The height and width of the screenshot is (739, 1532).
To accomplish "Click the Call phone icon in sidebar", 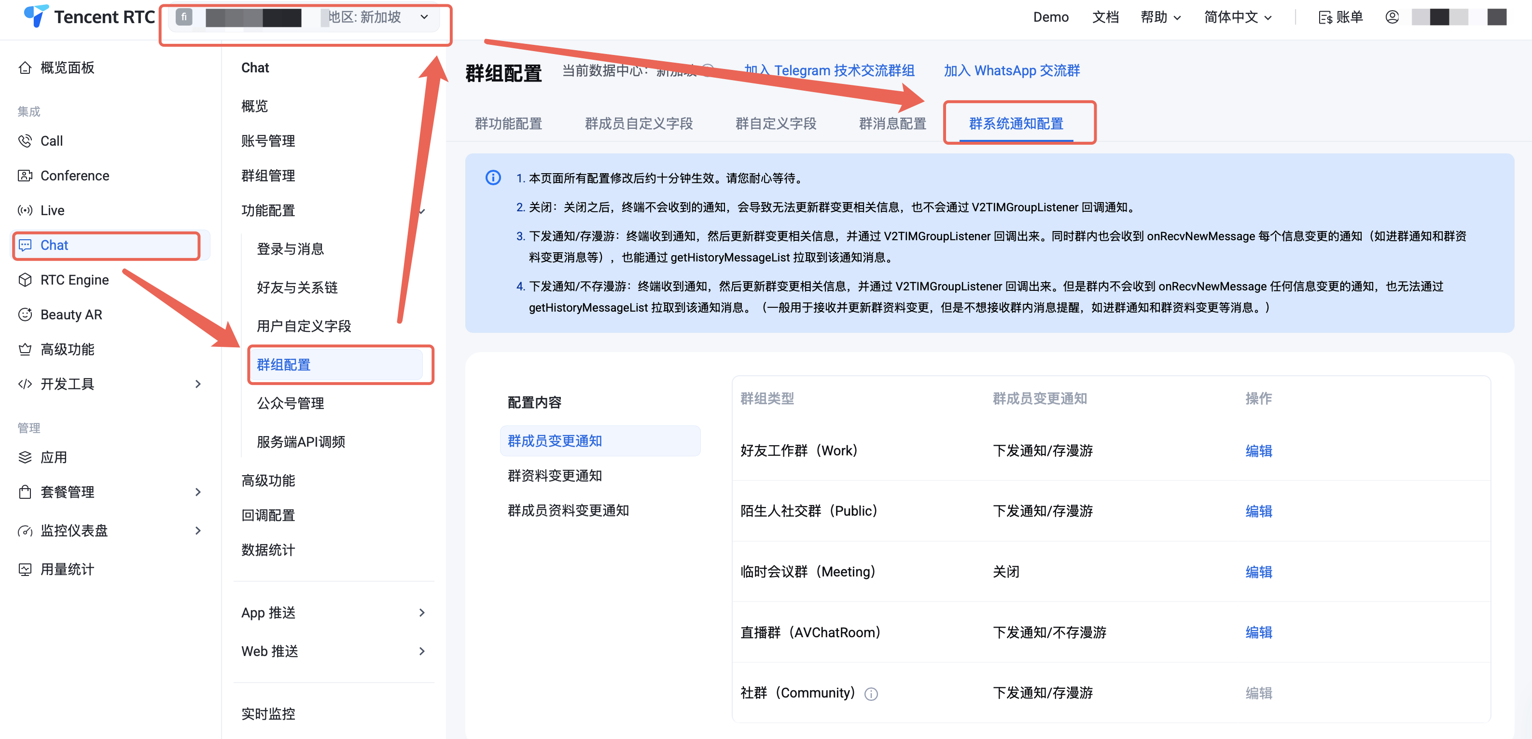I will pos(25,141).
